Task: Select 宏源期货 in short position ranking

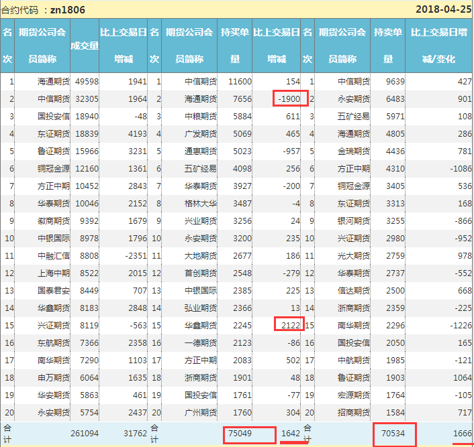Action: coord(354,395)
